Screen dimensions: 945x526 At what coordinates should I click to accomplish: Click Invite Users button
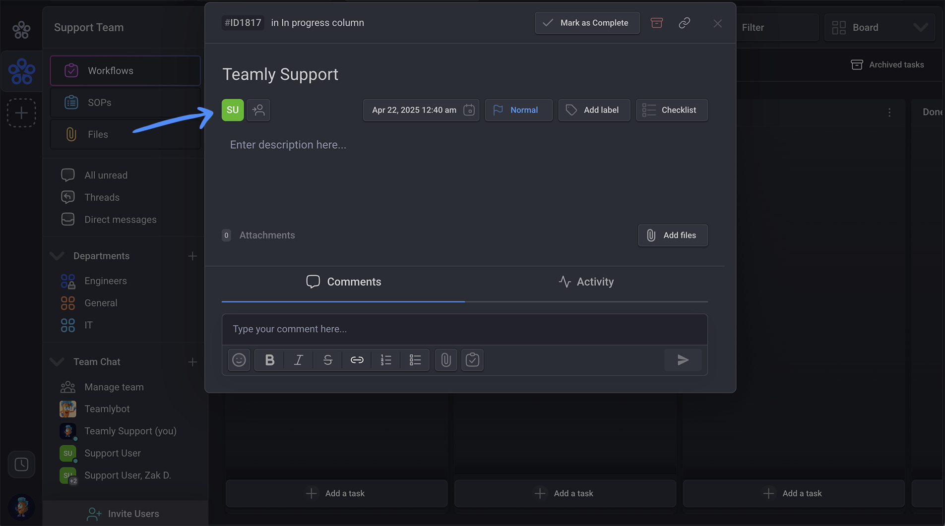pos(126,514)
